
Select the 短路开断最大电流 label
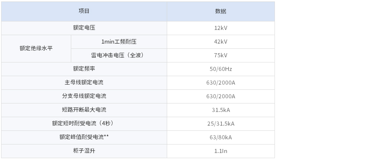click(84, 110)
